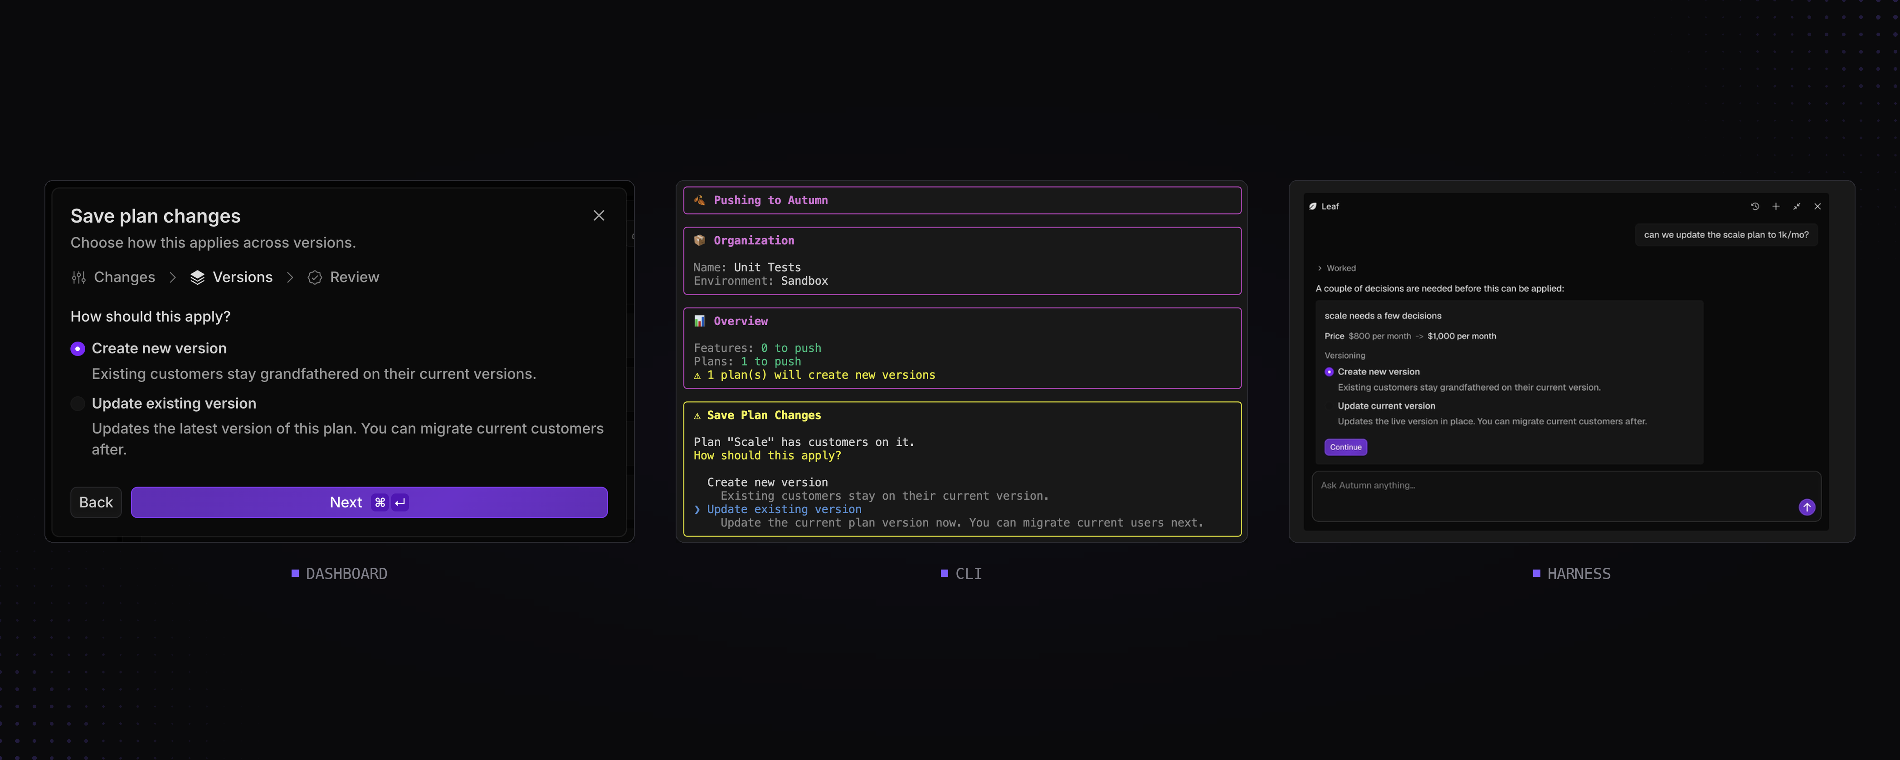Select Create new version in Leaf panel
The image size is (1900, 760).
[x=1329, y=372]
